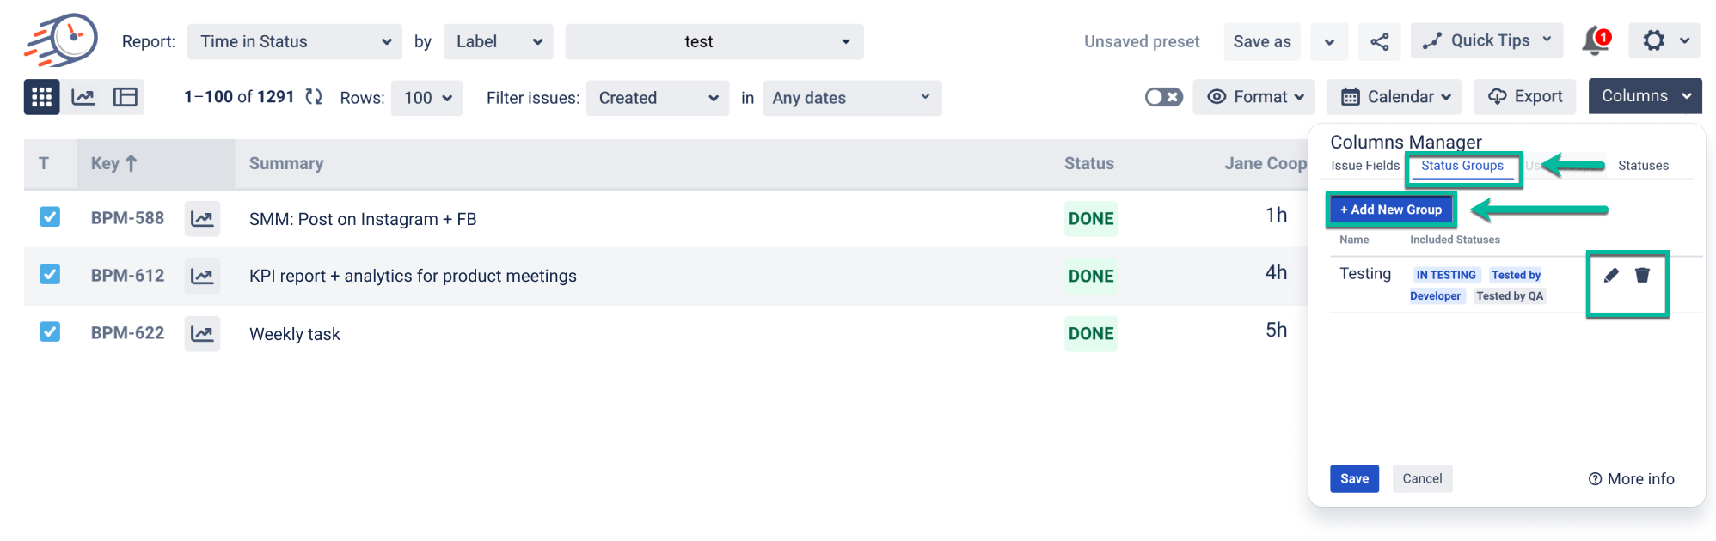This screenshot has width=1716, height=541.
Task: Click the Save as button
Action: (1262, 41)
